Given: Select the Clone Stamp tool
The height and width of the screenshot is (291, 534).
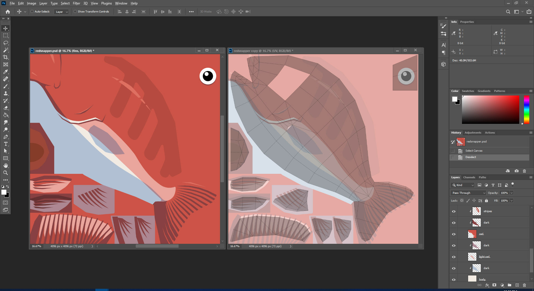Looking at the screenshot, I should click(6, 93).
